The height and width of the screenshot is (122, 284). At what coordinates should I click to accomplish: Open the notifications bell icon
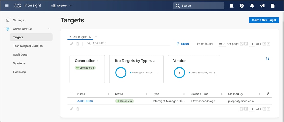(x=252, y=6)
